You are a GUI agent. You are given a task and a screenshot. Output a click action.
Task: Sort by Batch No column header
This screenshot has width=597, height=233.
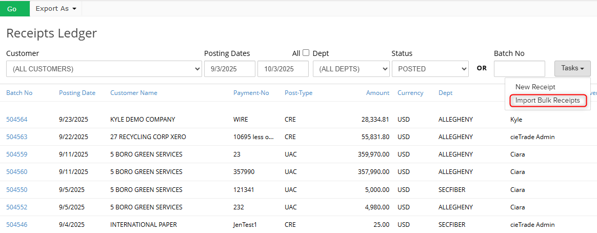[x=19, y=93]
